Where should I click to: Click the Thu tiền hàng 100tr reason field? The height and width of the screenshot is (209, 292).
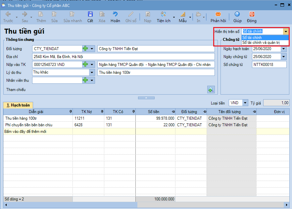tap(156, 73)
